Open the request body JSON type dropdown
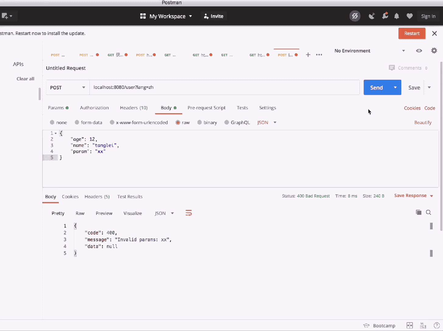The image size is (443, 331). (x=267, y=123)
